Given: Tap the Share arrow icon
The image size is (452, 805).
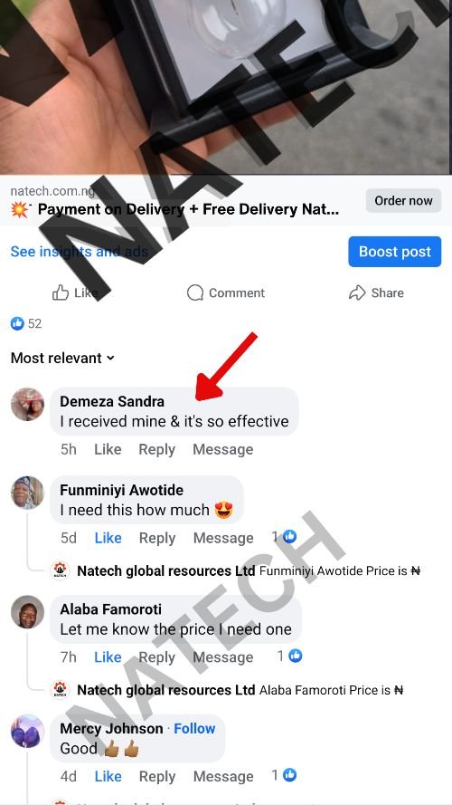Looking at the screenshot, I should click(x=357, y=292).
